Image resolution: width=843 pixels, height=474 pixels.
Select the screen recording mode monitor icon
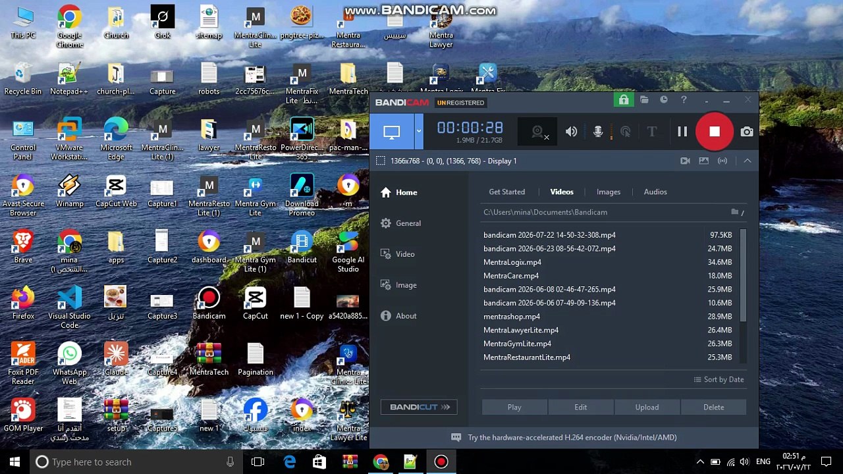(391, 132)
